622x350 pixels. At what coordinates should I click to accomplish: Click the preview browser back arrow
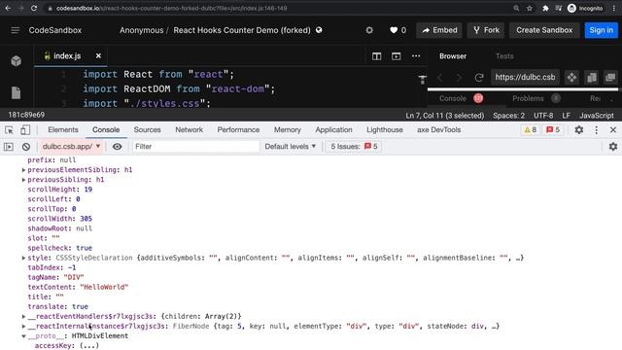click(440, 78)
